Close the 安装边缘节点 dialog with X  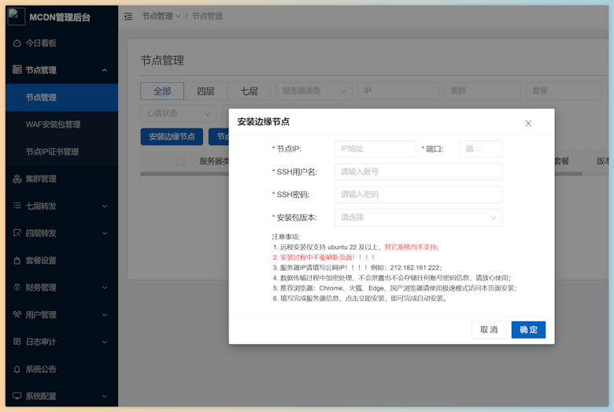pyautogui.click(x=528, y=124)
